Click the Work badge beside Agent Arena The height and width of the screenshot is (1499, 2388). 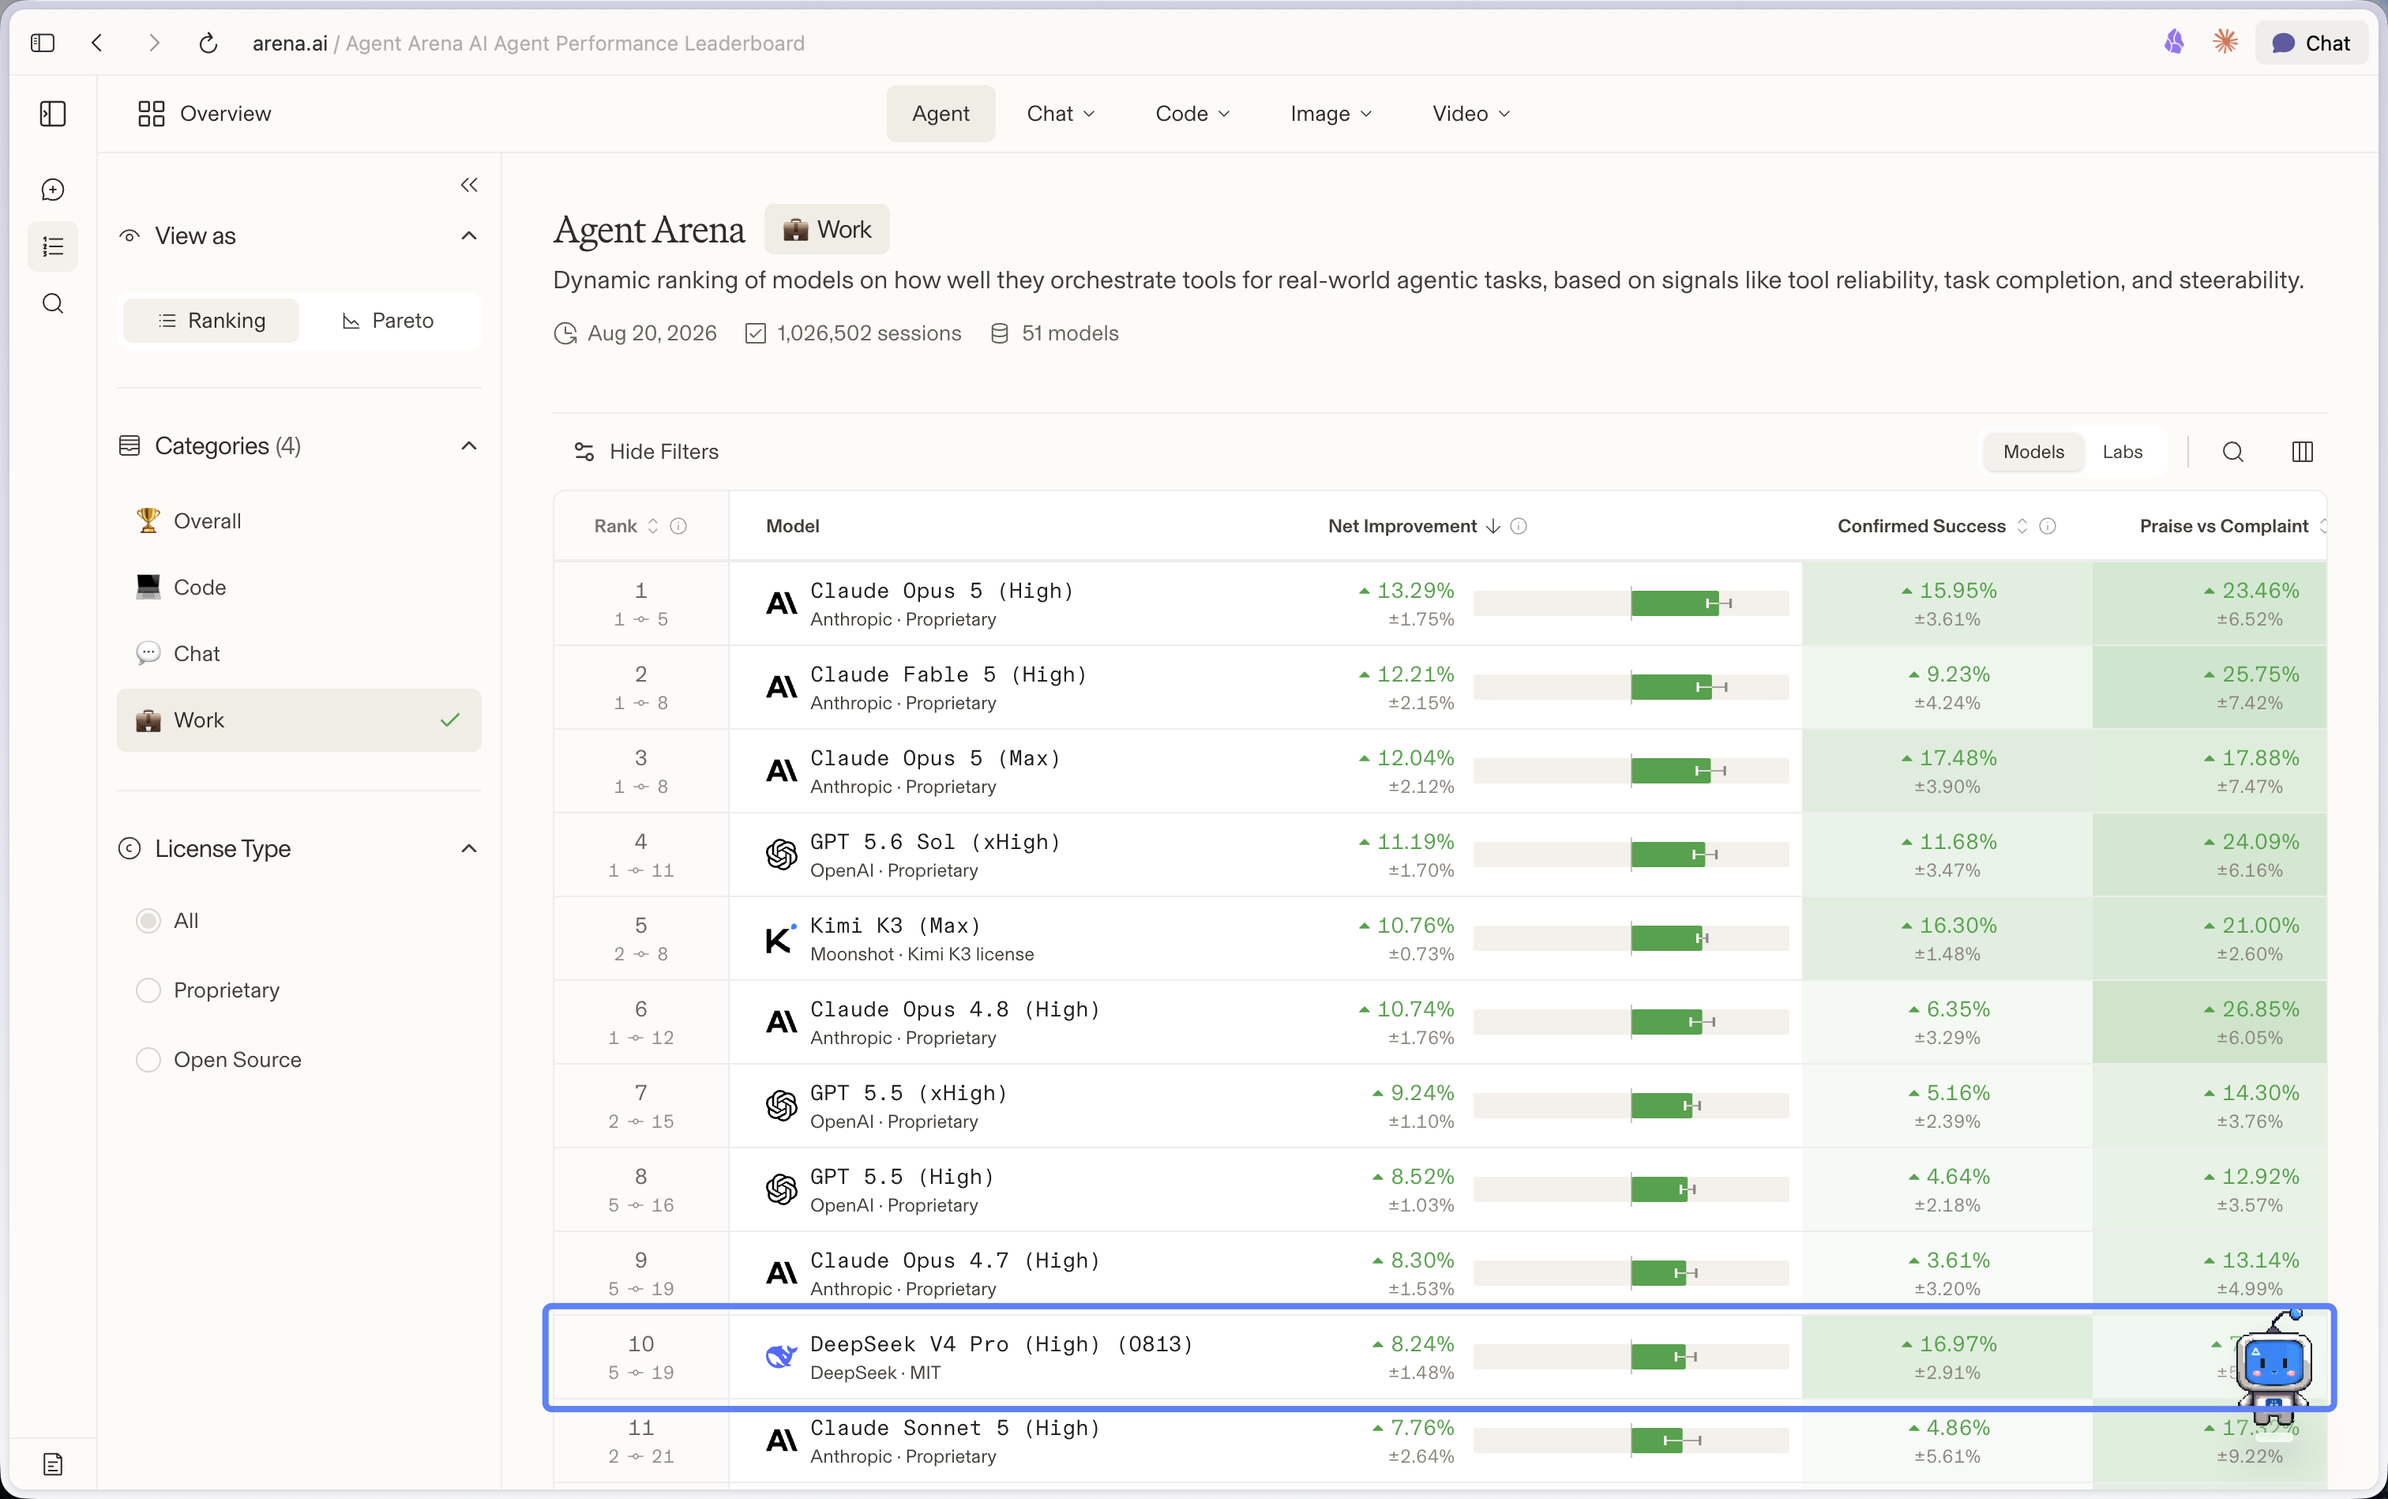pyautogui.click(x=827, y=230)
